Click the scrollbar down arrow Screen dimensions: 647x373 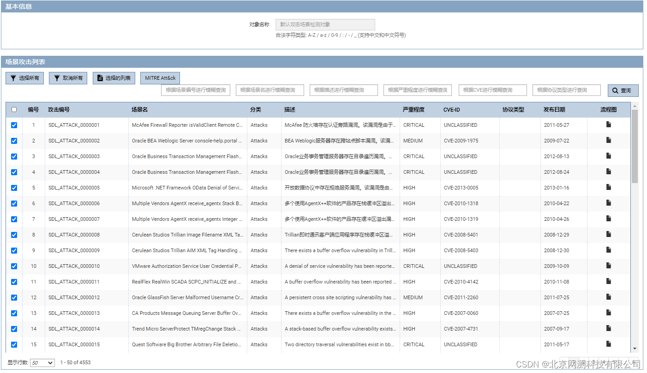(x=635, y=349)
